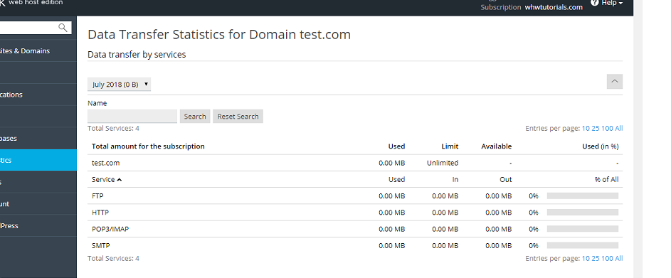Open the Applications sidebar item
Screen dimensions: 671x278
point(38,95)
